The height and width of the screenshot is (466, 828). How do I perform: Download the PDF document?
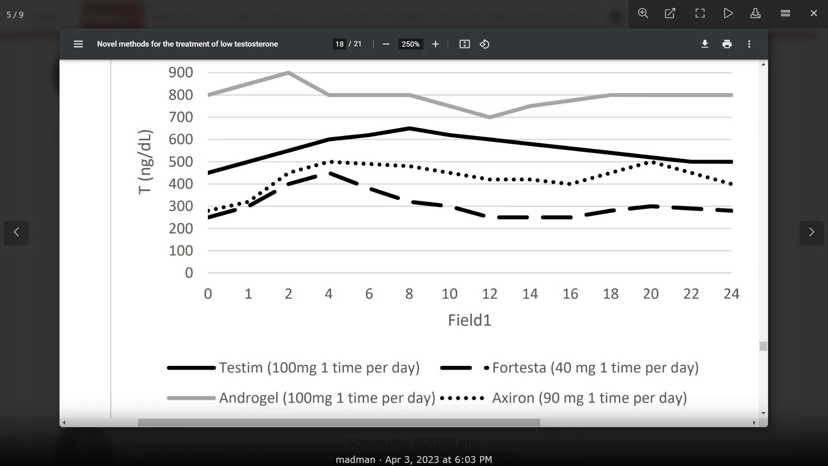pos(705,44)
